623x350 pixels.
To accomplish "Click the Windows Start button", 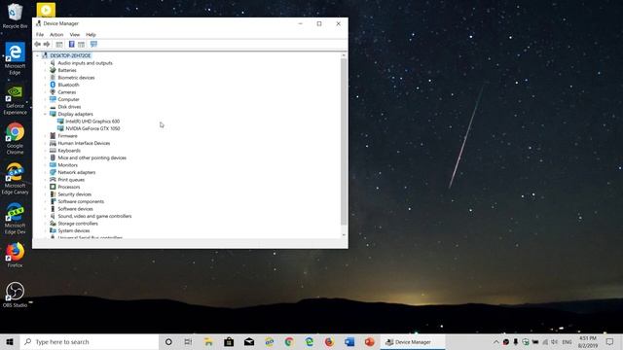I will [x=10, y=341].
